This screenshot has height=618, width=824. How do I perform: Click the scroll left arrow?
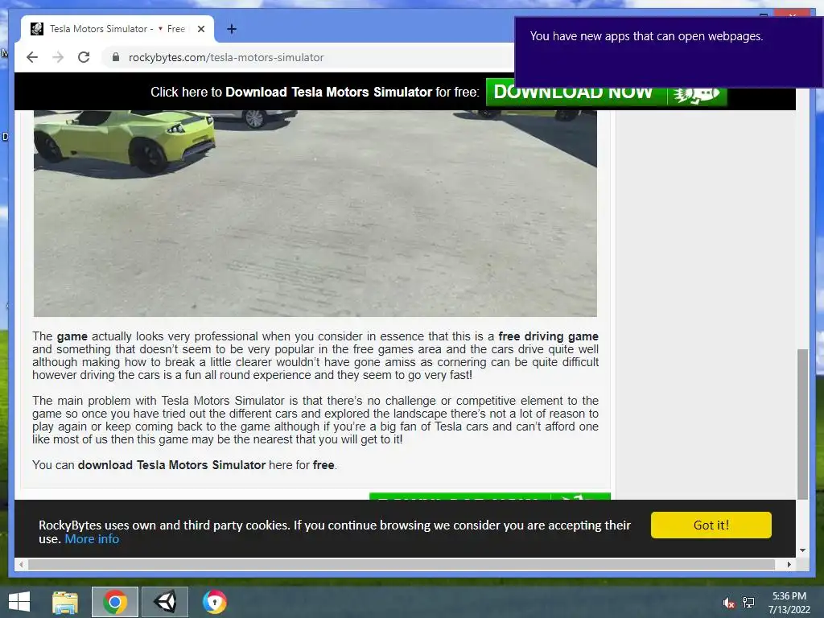(21, 564)
